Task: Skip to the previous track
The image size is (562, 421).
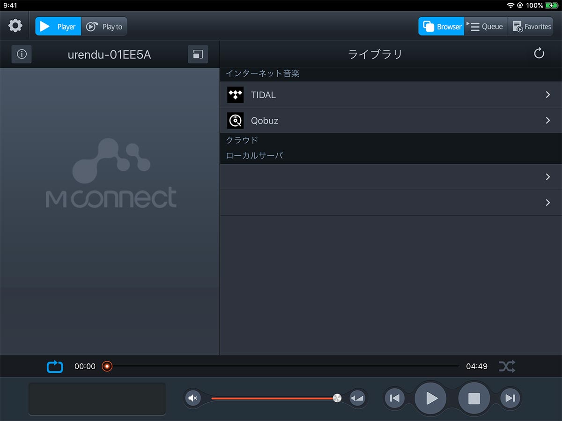Action: tap(395, 398)
